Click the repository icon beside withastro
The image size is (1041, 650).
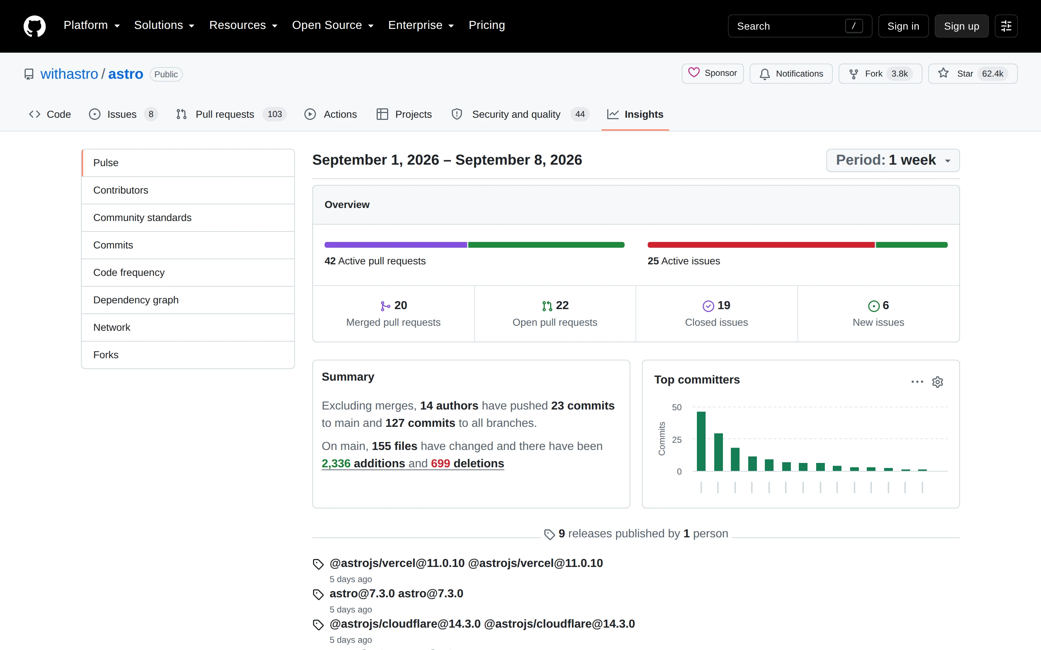(29, 74)
